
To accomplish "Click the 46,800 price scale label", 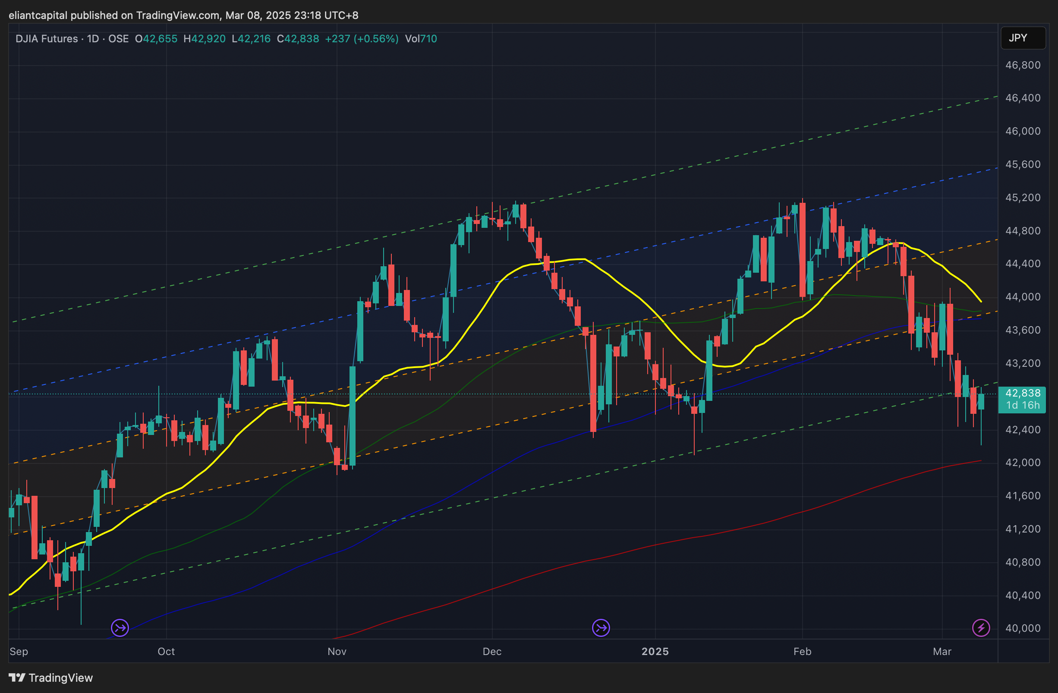I will pyautogui.click(x=1023, y=65).
